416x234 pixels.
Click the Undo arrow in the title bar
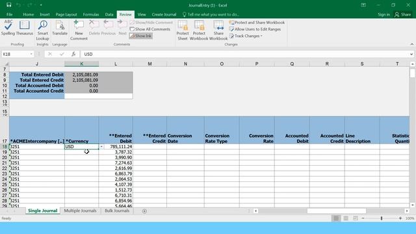18,5
